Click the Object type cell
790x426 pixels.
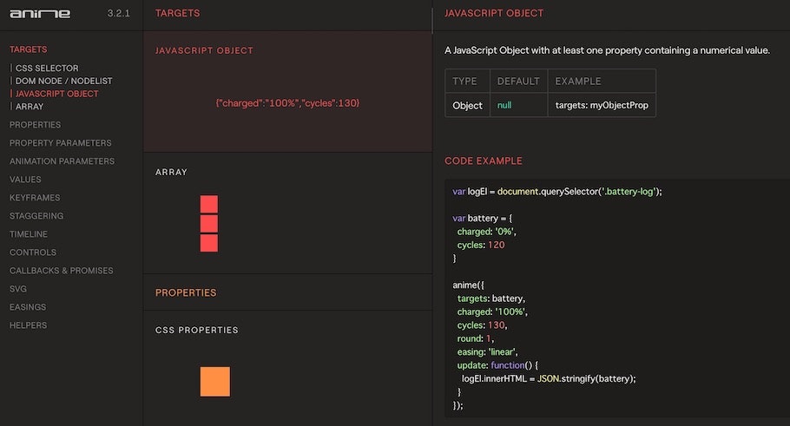point(467,105)
